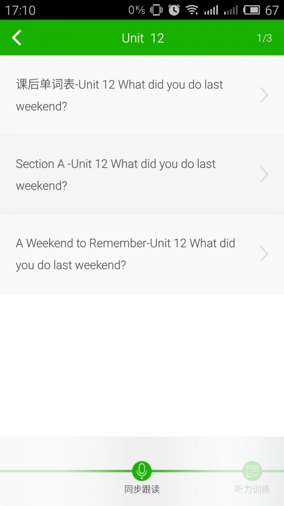Tap the vibrate mode status icon
The width and height of the screenshot is (284, 506).
(x=156, y=9)
